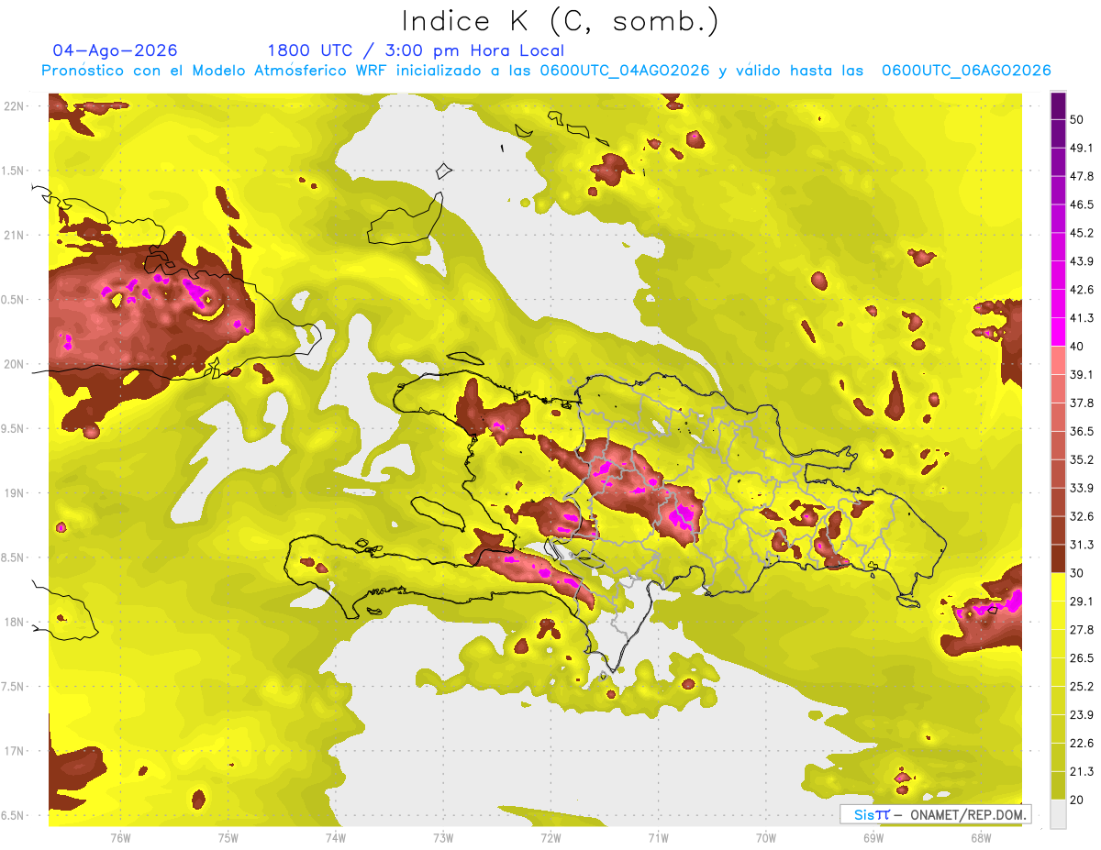Click the longitude label "71W"
Viewport: 1101px width, 850px height.
pyautogui.click(x=658, y=838)
